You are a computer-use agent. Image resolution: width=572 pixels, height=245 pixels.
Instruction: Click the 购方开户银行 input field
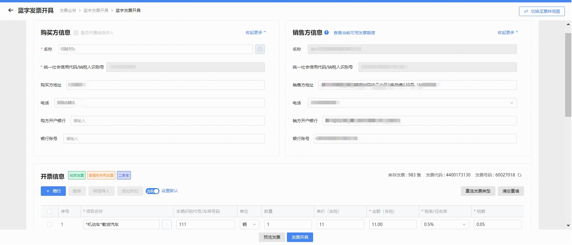[x=167, y=121]
